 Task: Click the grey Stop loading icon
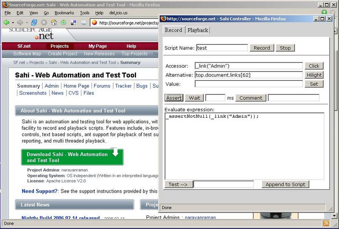(x=44, y=22)
